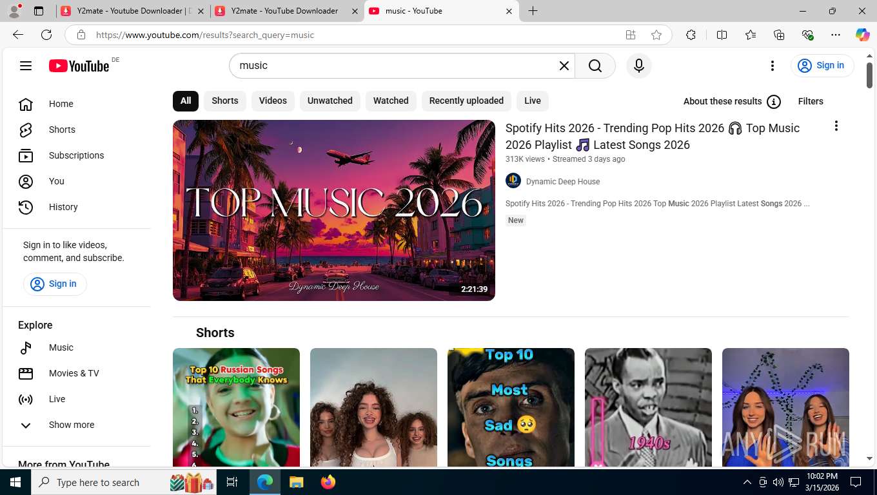Open the Edge Copilot icon
877x495 pixels.
point(862,35)
